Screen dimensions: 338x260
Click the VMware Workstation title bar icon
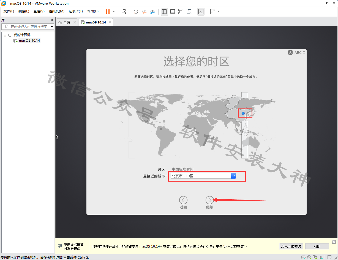pyautogui.click(x=4, y=3)
